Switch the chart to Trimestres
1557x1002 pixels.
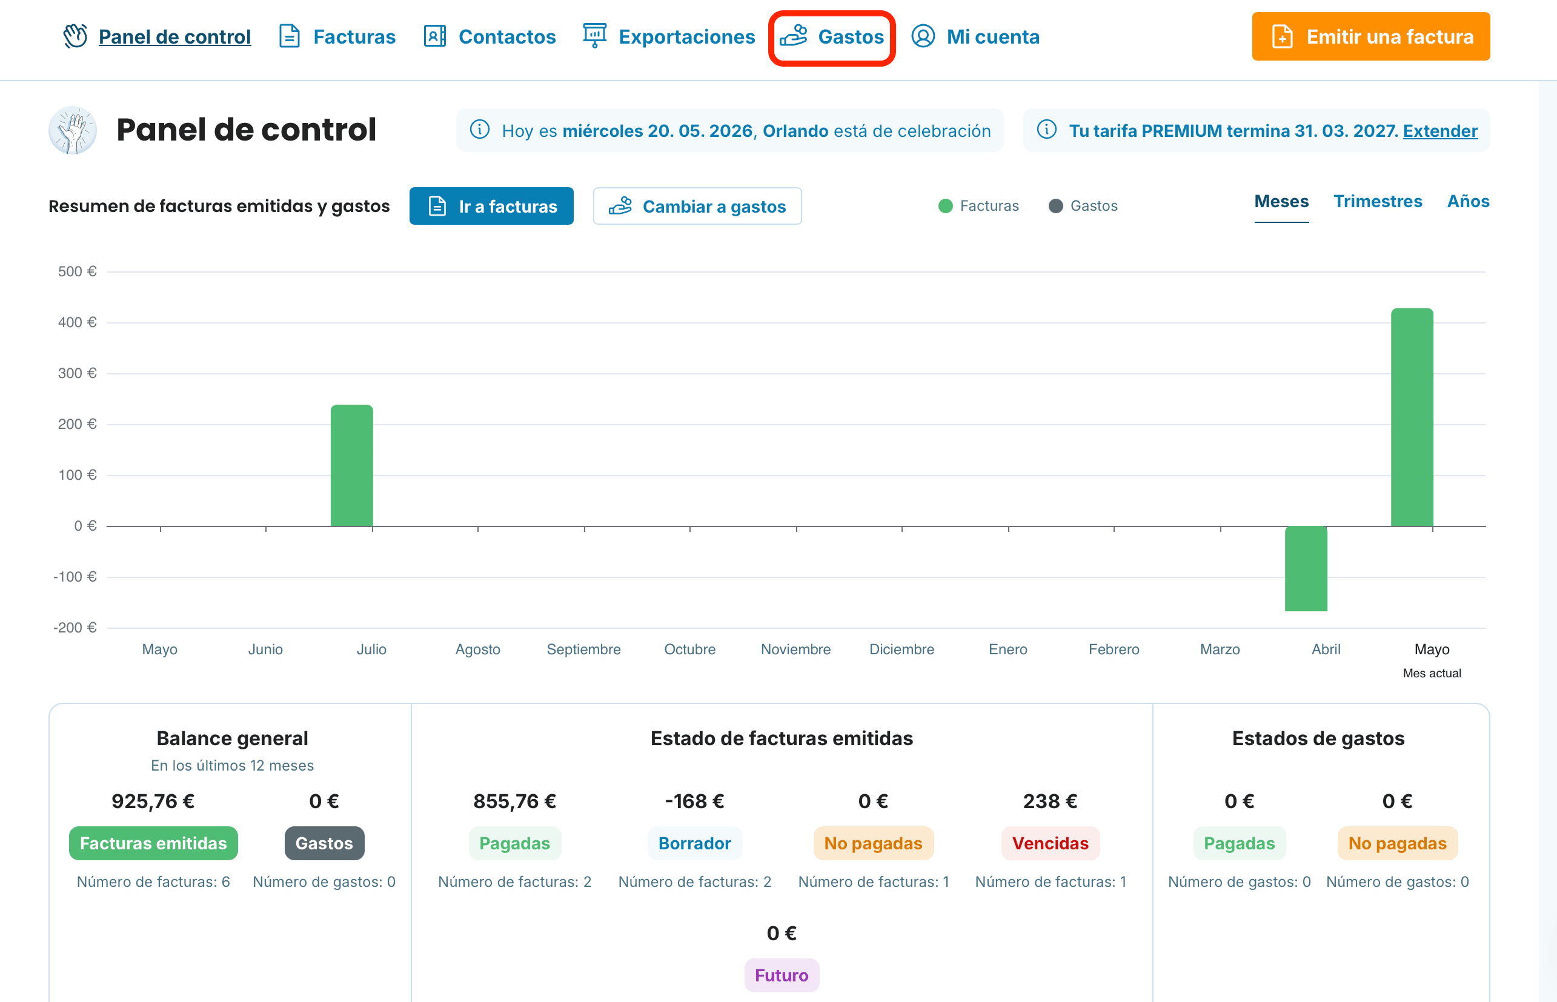point(1378,202)
